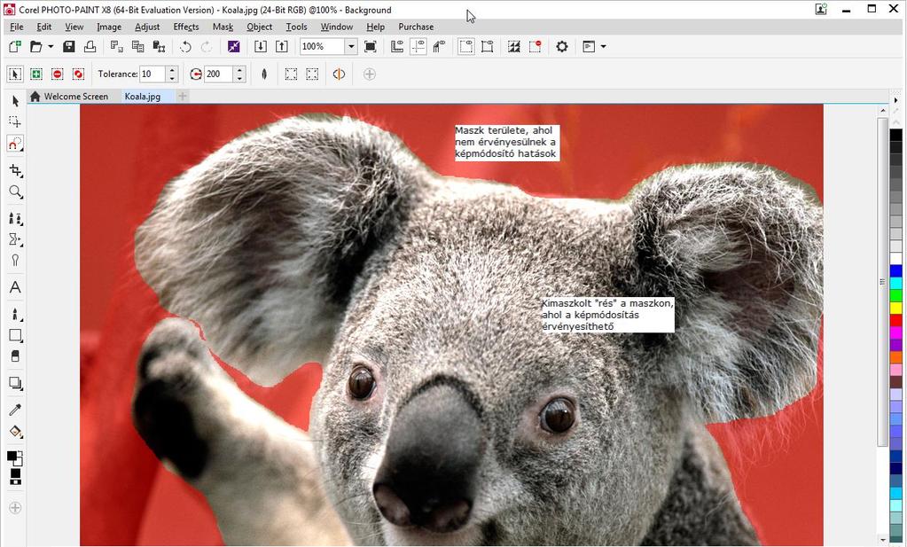Click the purple search content icon
The height and width of the screenshot is (547, 907).
pyautogui.click(x=233, y=46)
